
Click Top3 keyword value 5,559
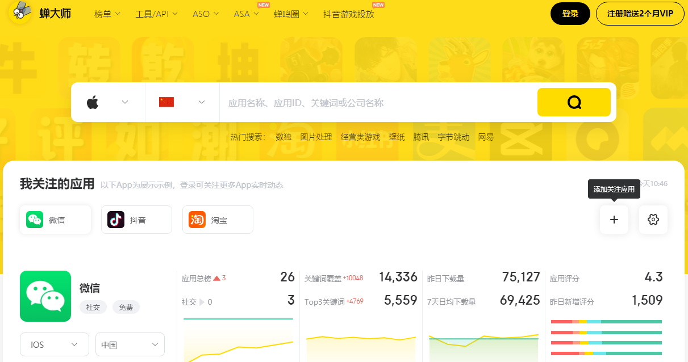coord(401,301)
